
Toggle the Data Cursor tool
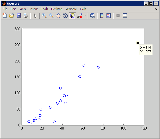72,16
